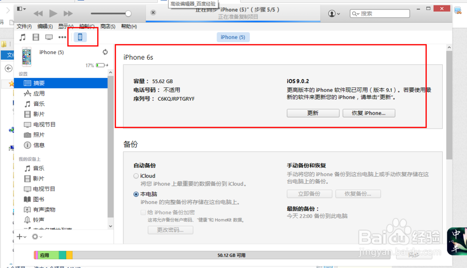Open the 文件(F) menu
Image resolution: width=467 pixels, height=268 pixels.
(24, 27)
